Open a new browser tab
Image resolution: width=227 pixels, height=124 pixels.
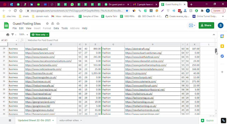(x=191, y=4)
